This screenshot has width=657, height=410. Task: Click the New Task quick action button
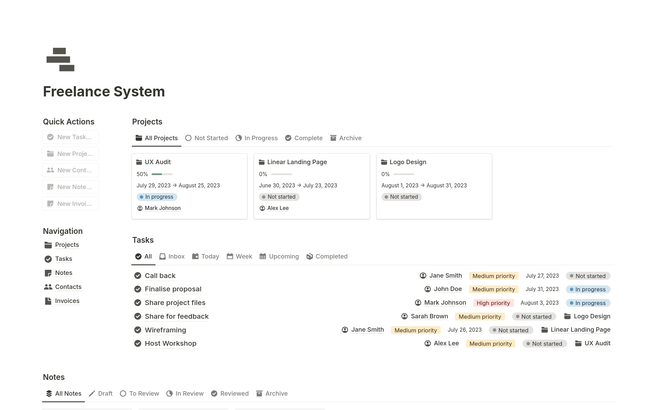pos(70,137)
